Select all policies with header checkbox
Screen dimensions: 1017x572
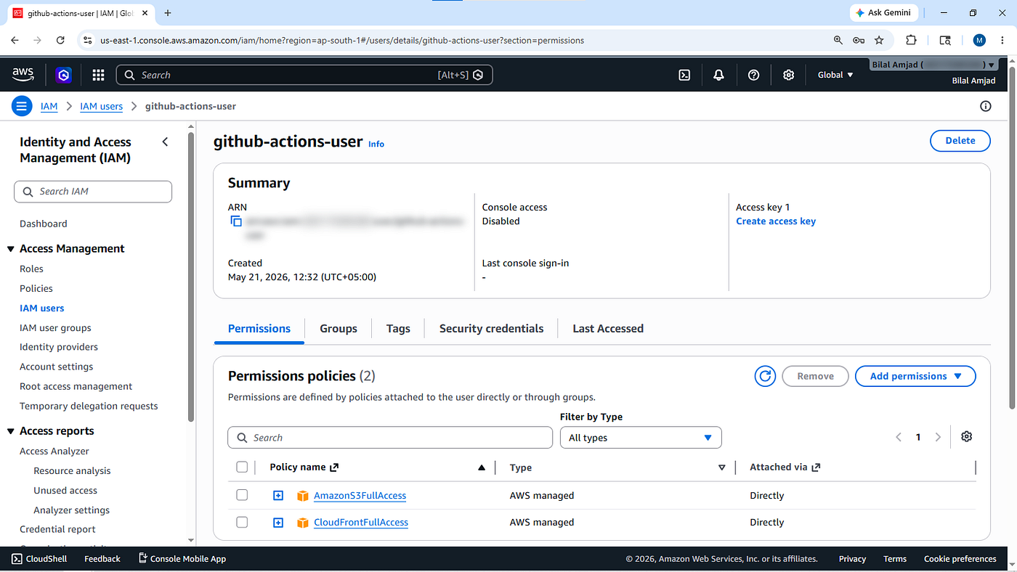click(x=242, y=467)
